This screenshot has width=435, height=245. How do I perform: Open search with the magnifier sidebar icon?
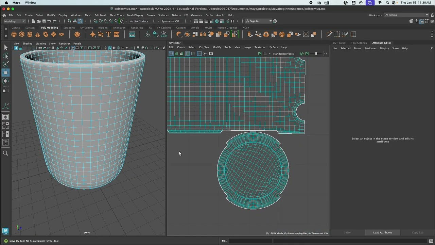tap(5, 153)
